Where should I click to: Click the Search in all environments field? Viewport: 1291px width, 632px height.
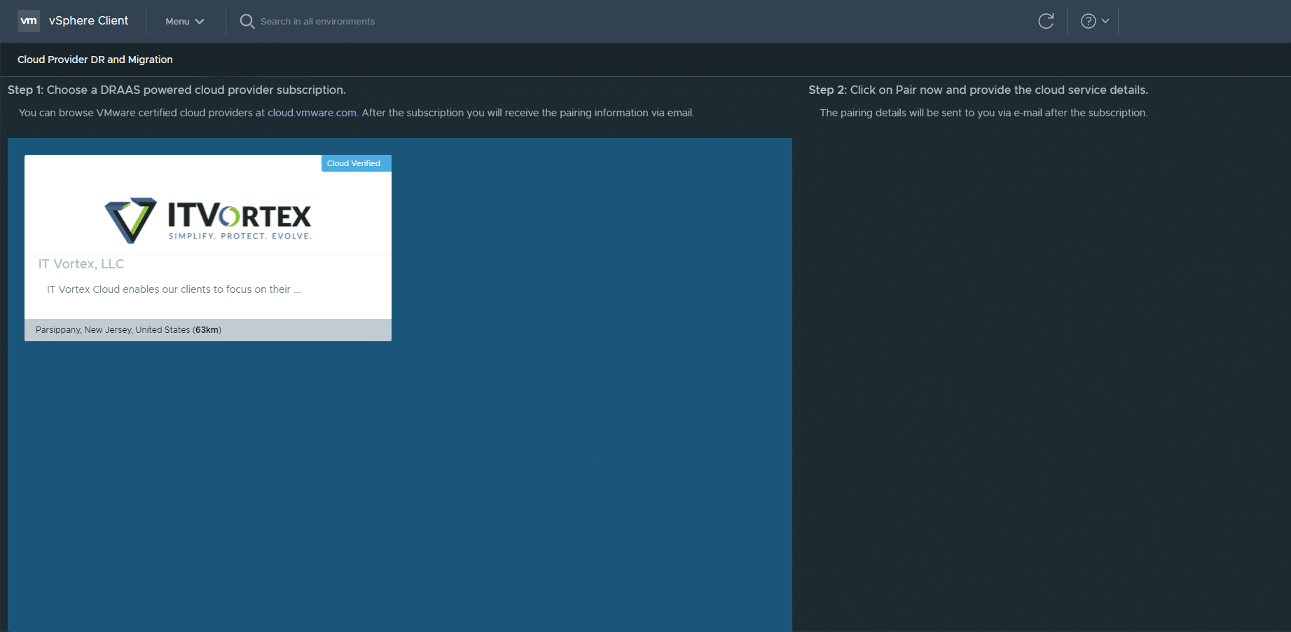pyautogui.click(x=318, y=21)
